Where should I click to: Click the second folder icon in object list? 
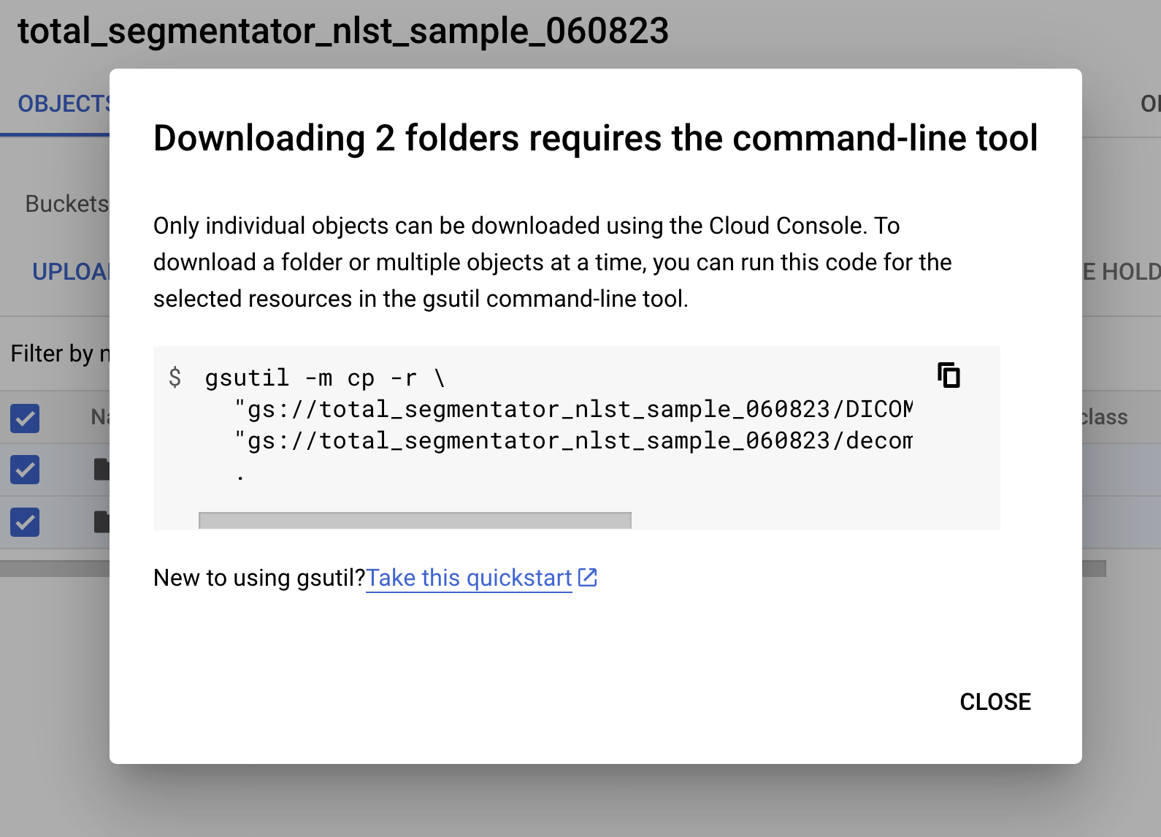tap(102, 521)
